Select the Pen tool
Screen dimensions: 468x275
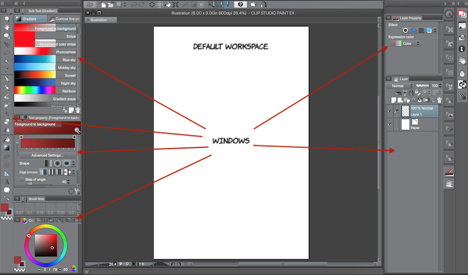pos(6,79)
